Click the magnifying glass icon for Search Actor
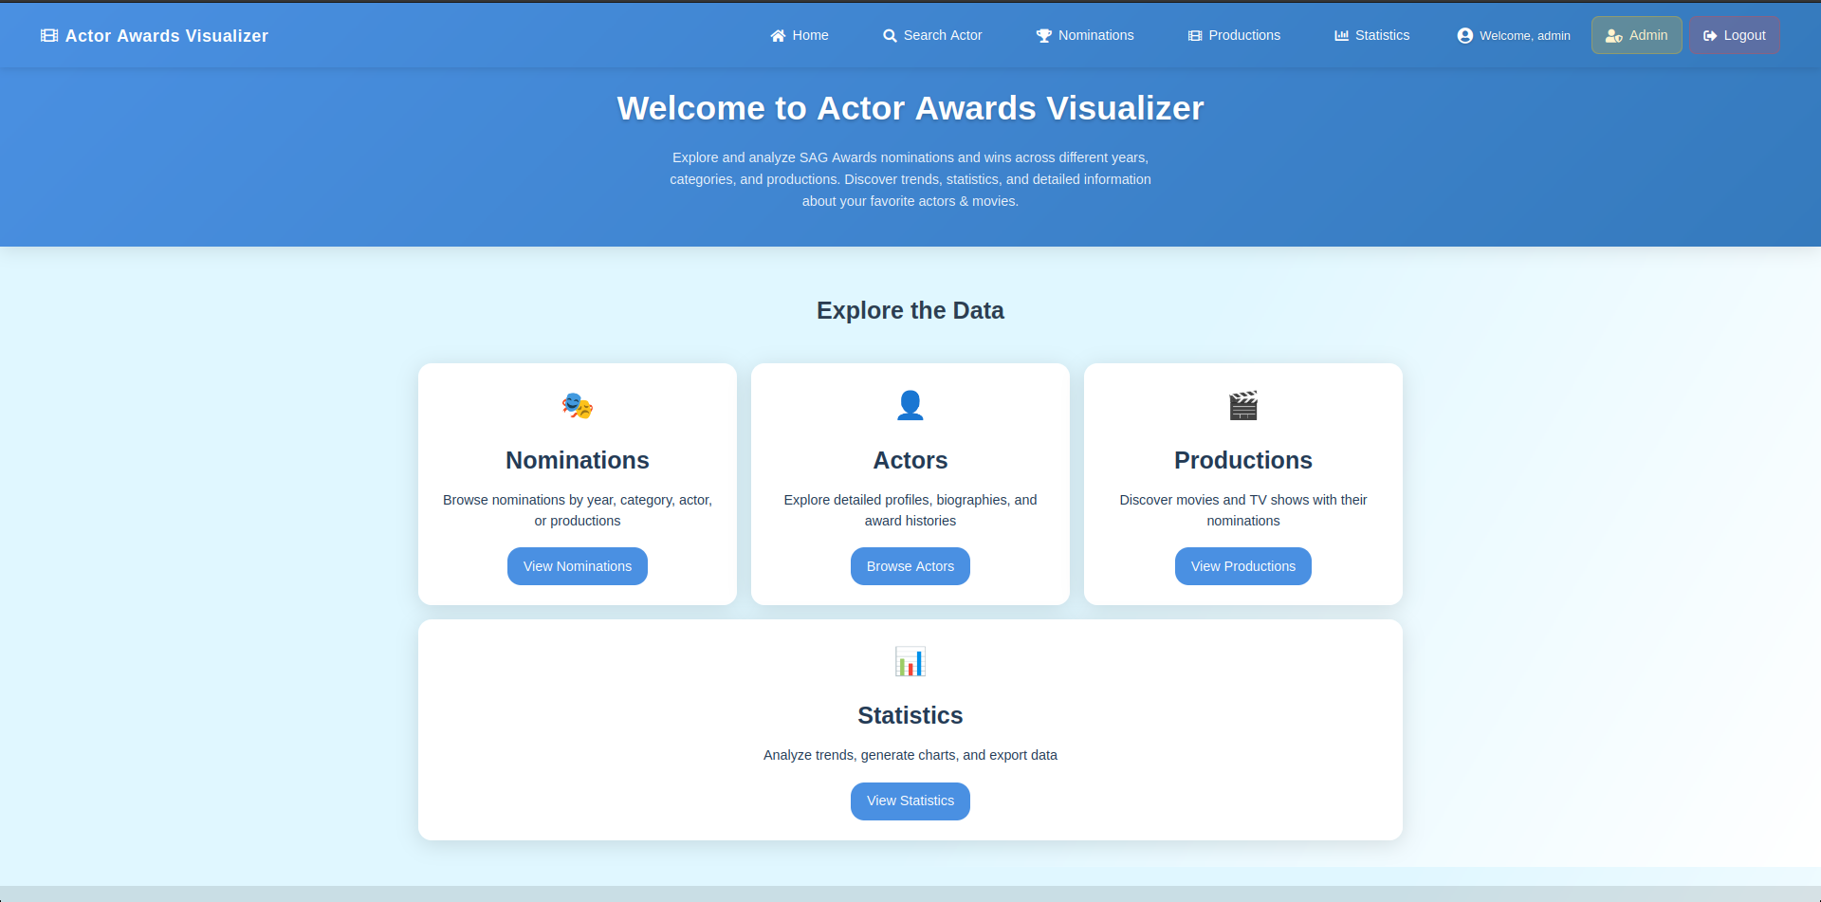Image resolution: width=1821 pixels, height=902 pixels. pyautogui.click(x=890, y=35)
